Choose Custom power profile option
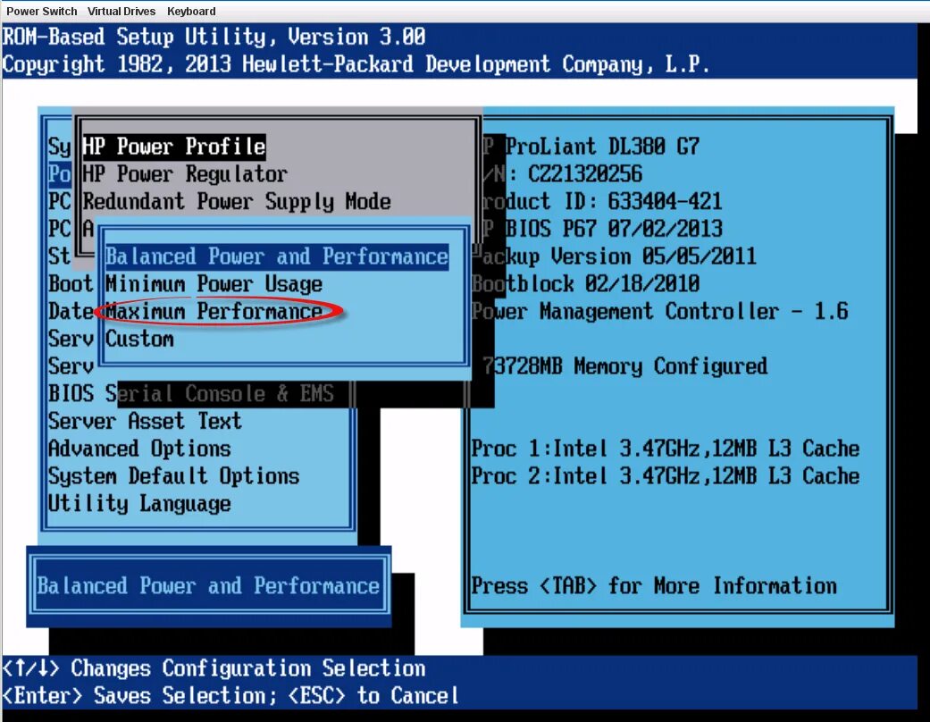The image size is (930, 722). click(139, 340)
